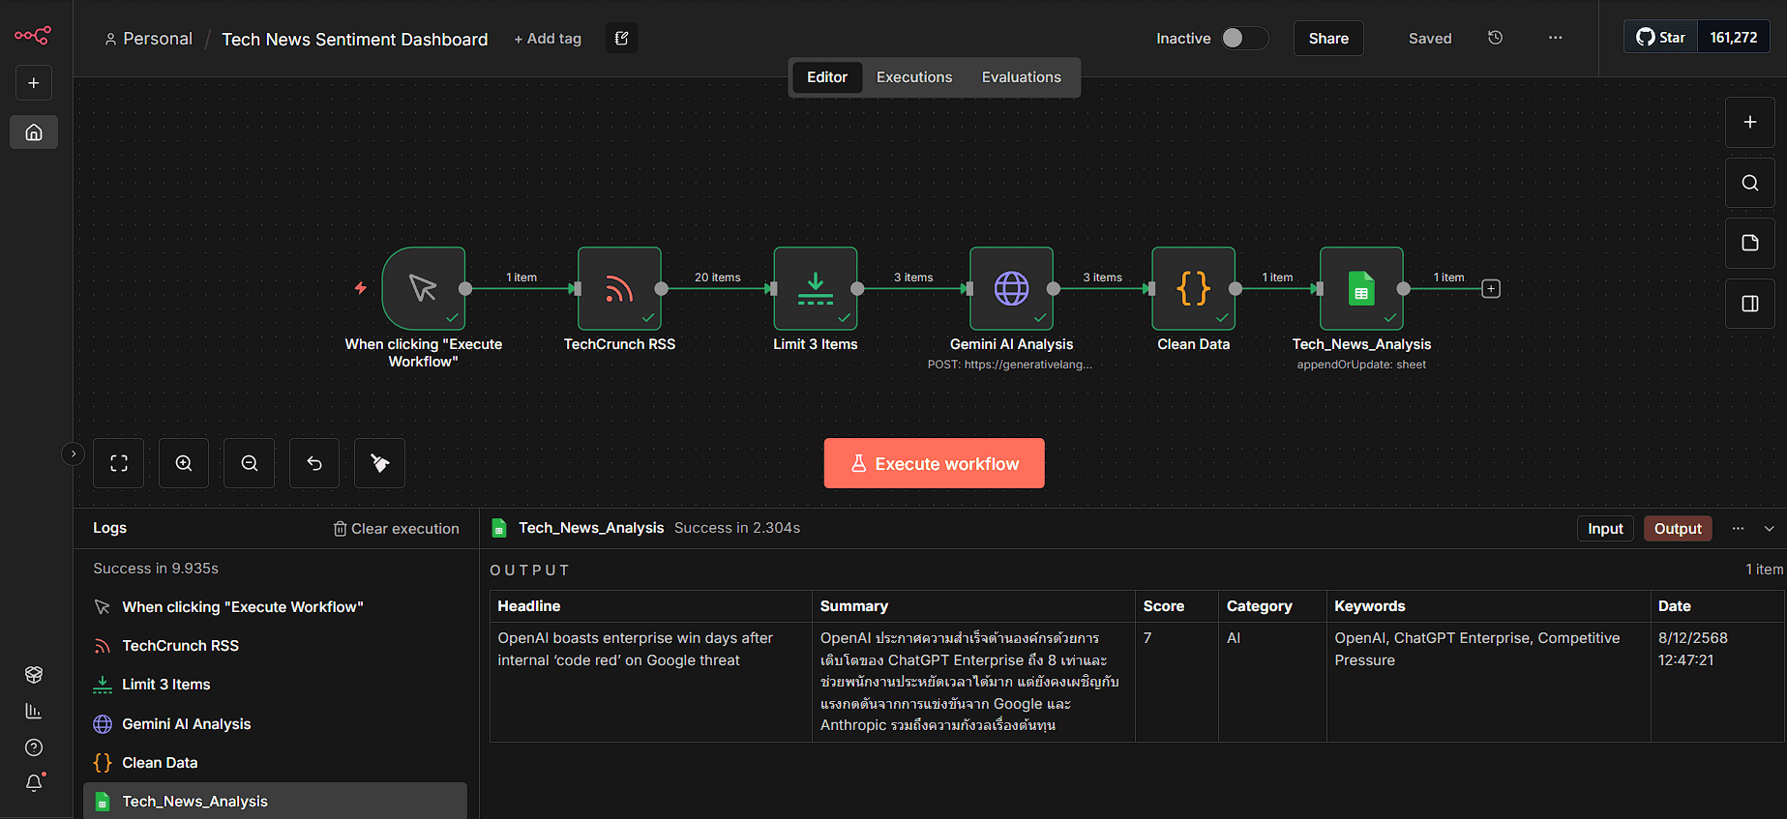This screenshot has width=1787, height=819.
Task: Select TechCrunch RSS log entry
Action: pos(275,646)
